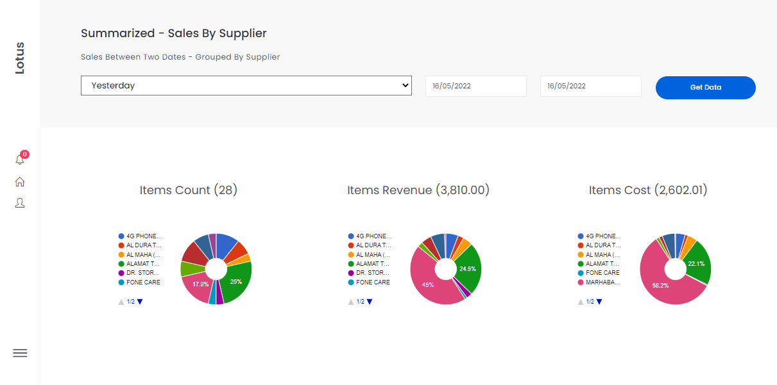Click 4G PHONE legend dot in Items Count

point(121,236)
